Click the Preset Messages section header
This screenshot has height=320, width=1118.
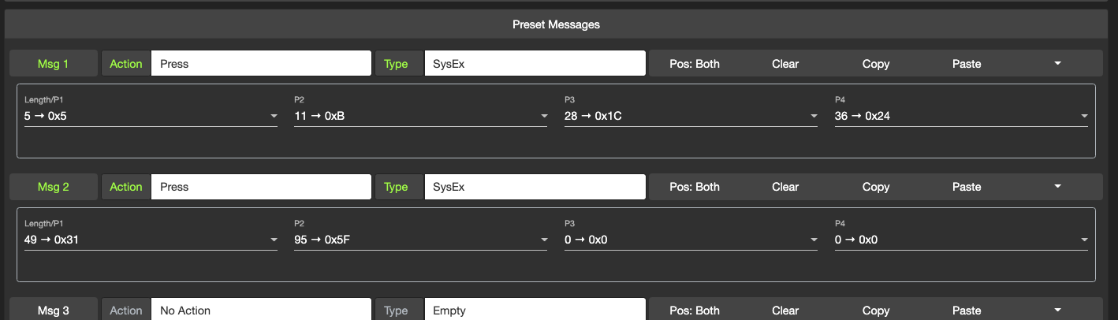tap(556, 24)
